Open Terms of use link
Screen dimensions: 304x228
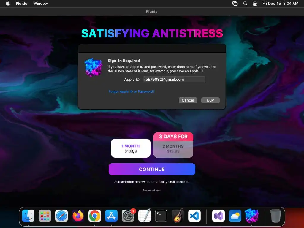click(x=152, y=191)
